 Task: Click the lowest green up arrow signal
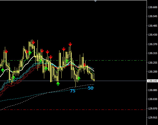pos(58,84)
